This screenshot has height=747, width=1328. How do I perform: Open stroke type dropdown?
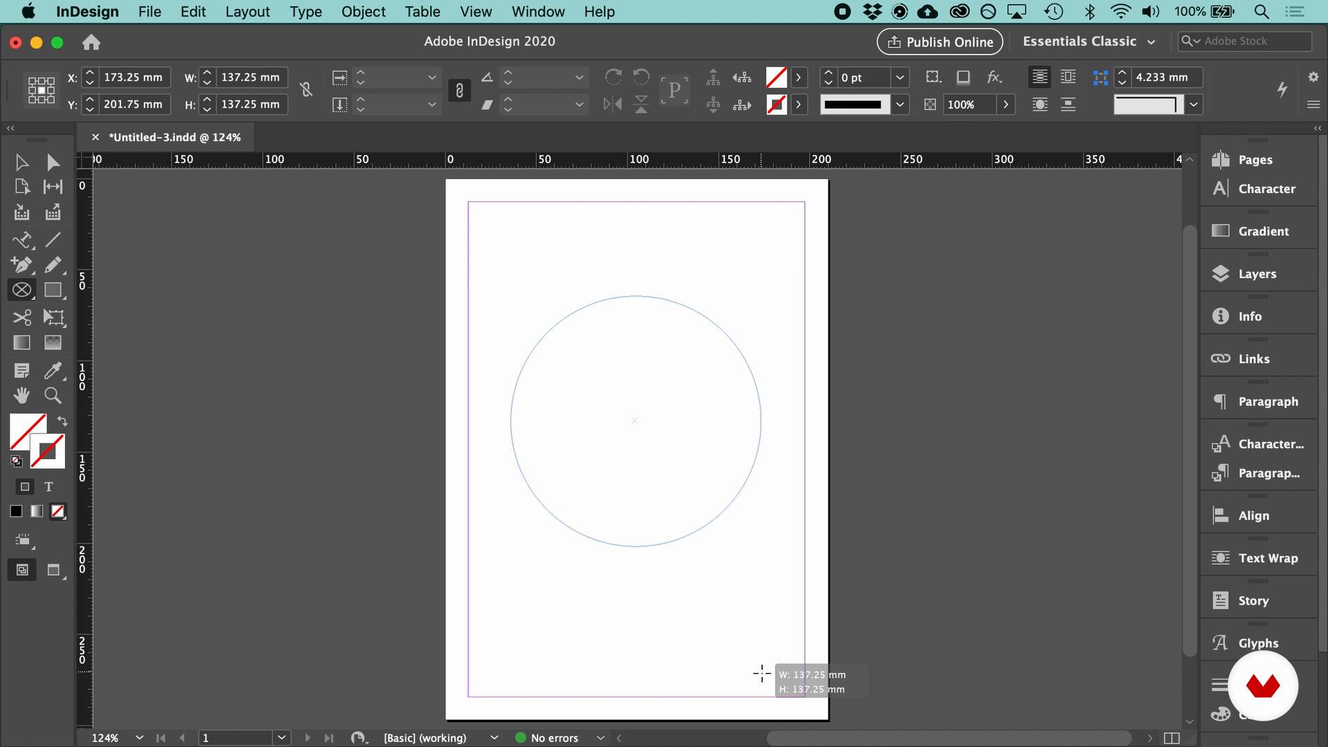[900, 104]
